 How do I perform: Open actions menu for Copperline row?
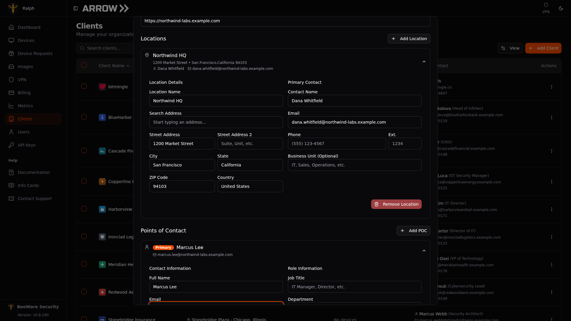point(552,182)
